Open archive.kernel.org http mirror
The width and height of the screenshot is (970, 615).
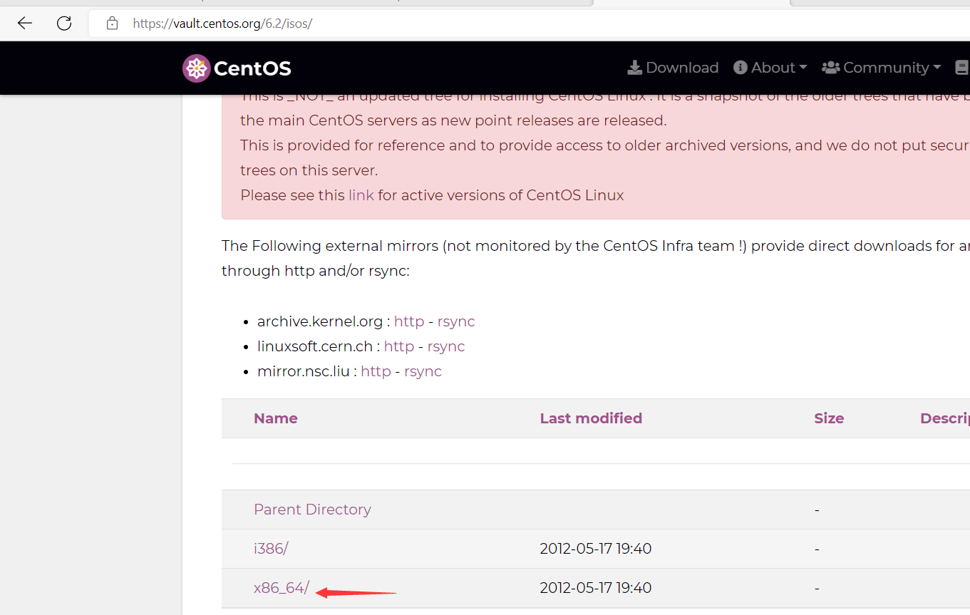(x=409, y=321)
